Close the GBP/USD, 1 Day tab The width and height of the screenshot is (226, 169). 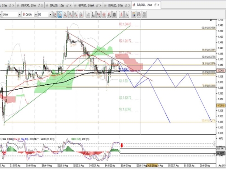click(x=71, y=5)
